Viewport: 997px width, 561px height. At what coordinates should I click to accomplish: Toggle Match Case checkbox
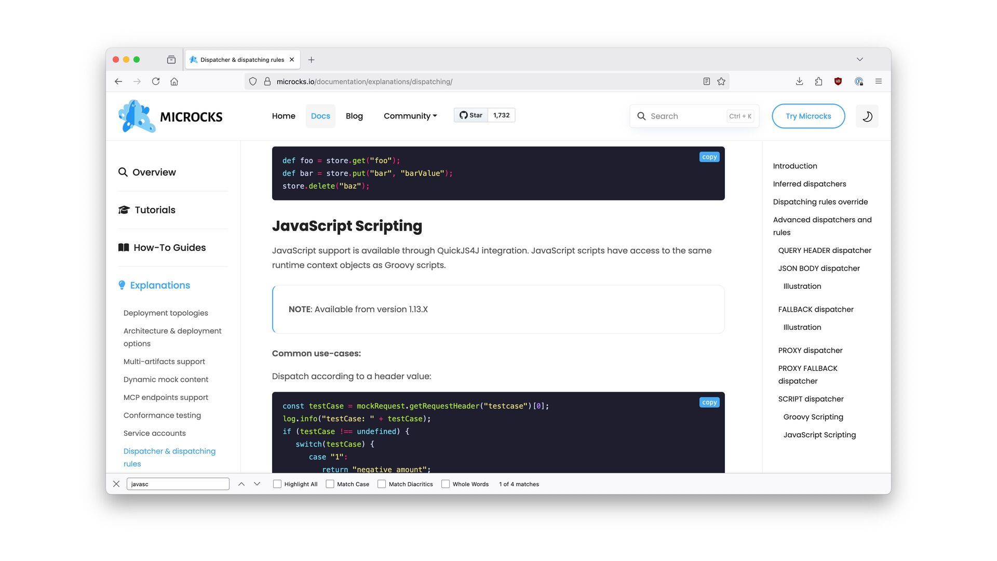330,484
